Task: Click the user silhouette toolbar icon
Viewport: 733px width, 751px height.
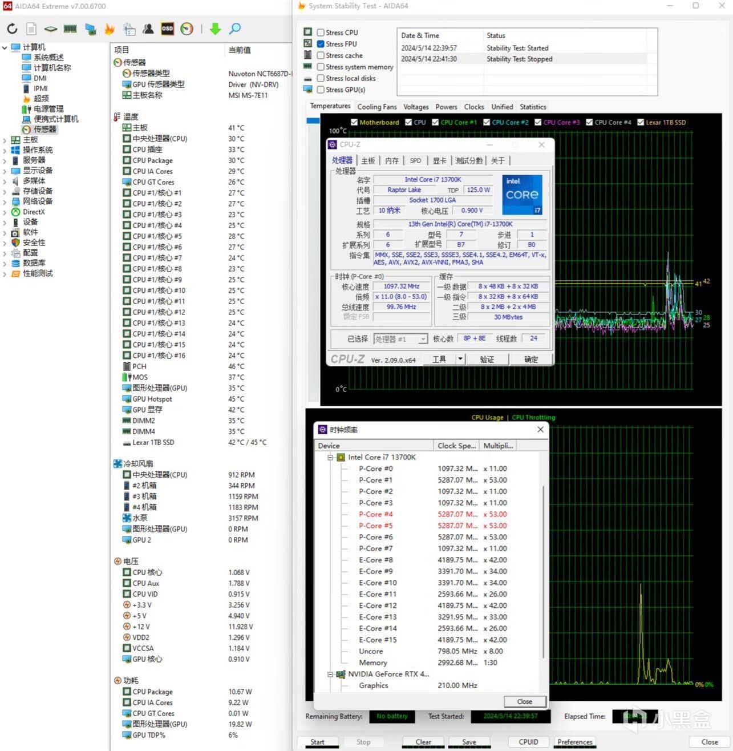Action: (x=148, y=29)
